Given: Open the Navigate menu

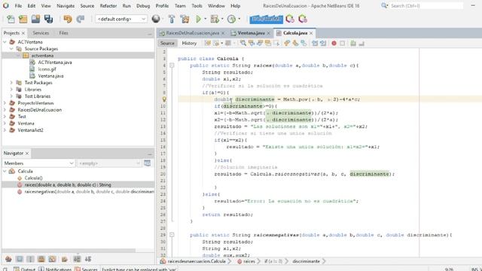Looking at the screenshot, I should click(x=66, y=5).
